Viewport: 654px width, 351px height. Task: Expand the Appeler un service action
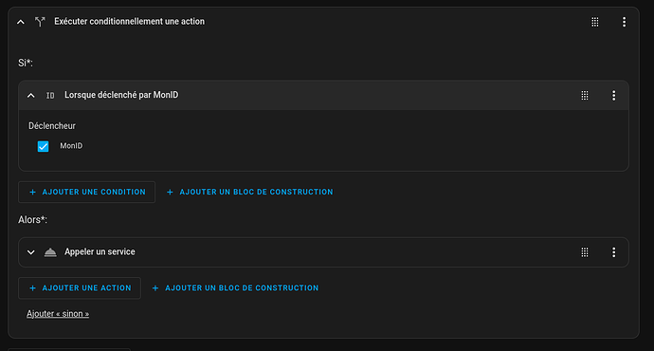[x=31, y=252]
